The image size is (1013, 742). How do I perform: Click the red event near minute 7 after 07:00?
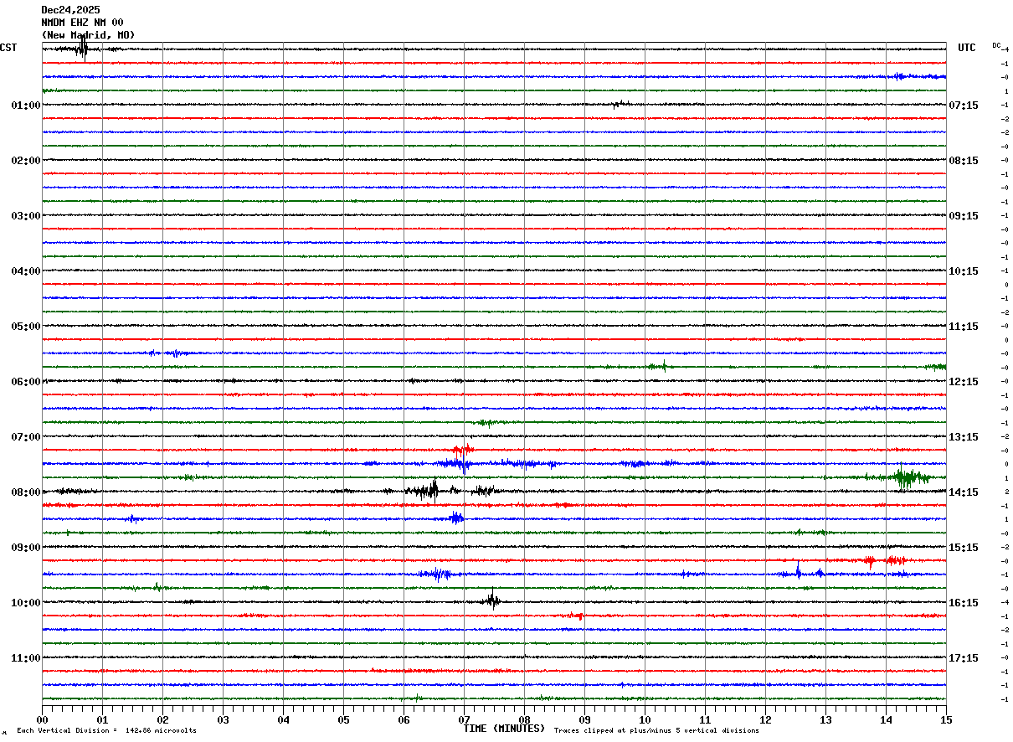(x=464, y=449)
